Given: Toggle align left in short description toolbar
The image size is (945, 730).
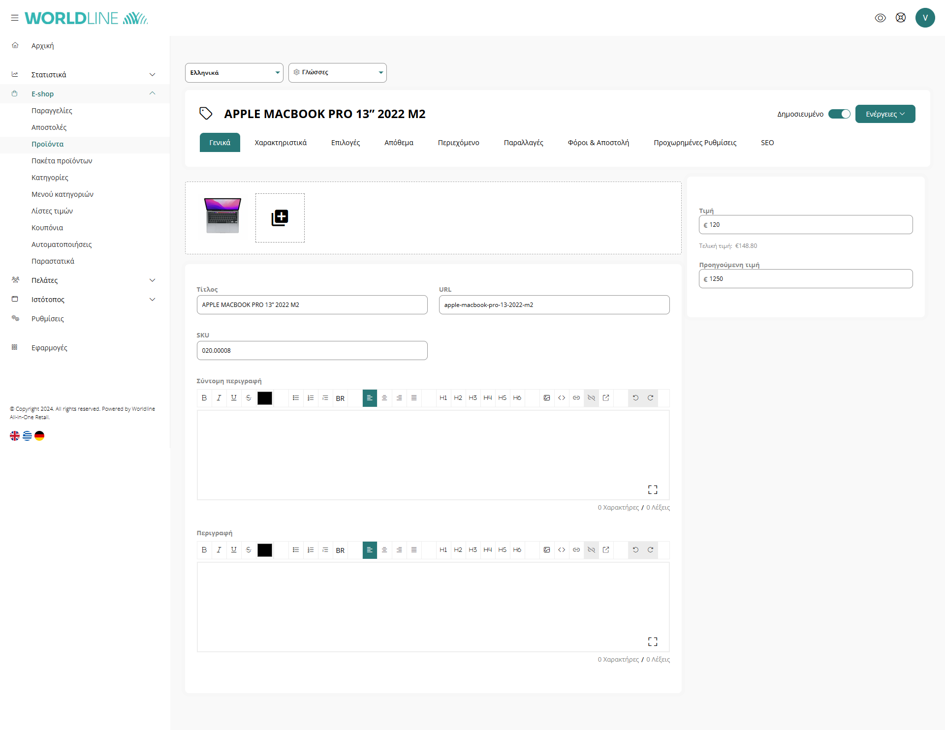Looking at the screenshot, I should [x=370, y=398].
